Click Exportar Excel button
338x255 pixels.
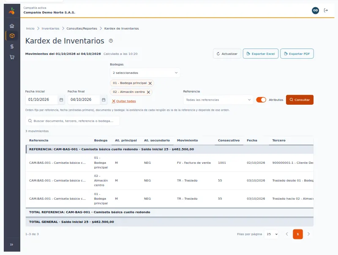coord(261,54)
